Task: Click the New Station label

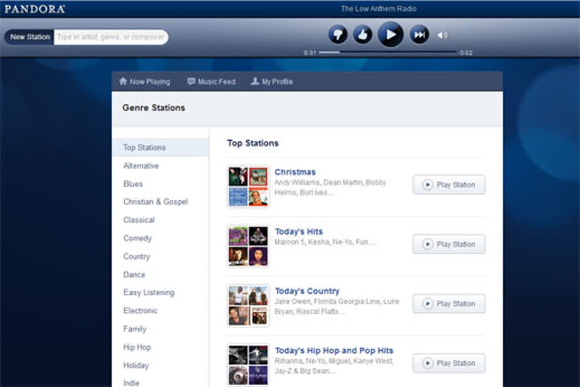Action: [x=30, y=37]
